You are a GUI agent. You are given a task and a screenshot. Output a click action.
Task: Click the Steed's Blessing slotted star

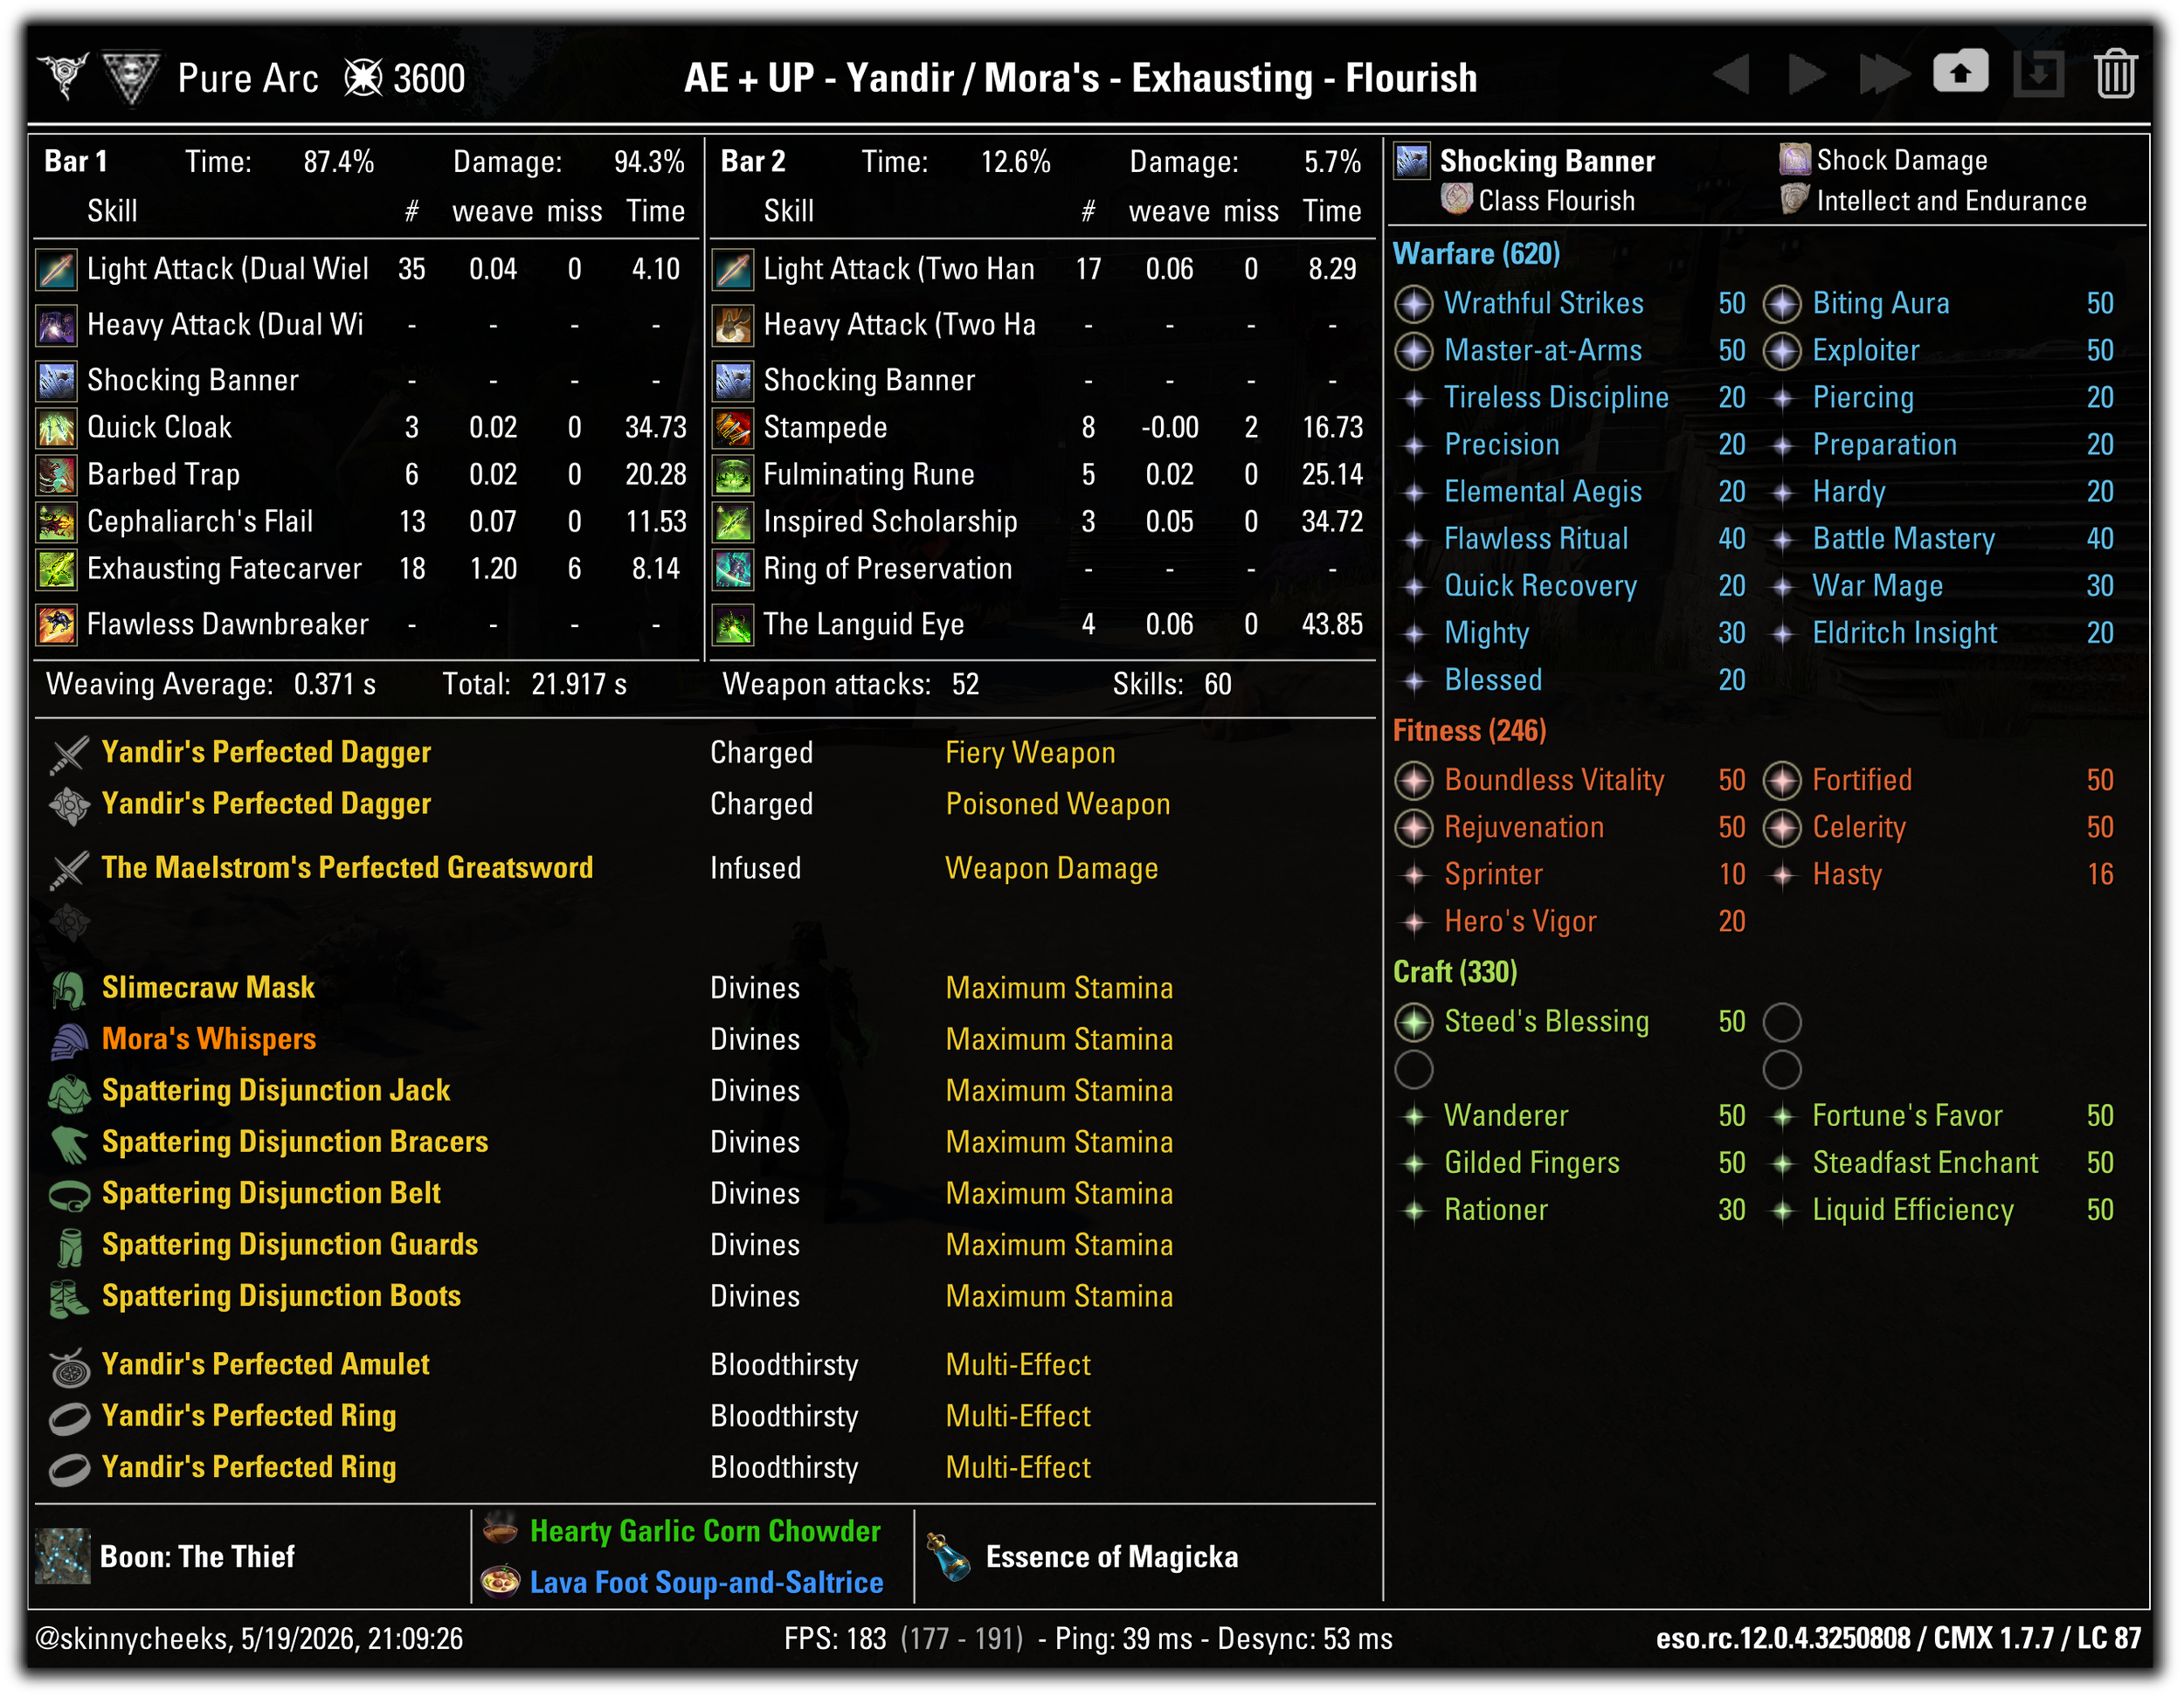click(1413, 1022)
